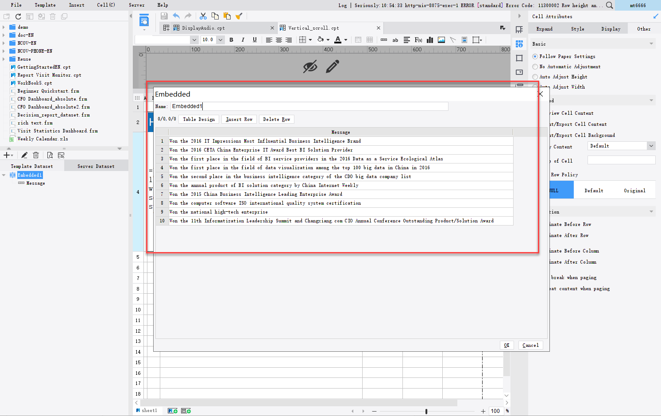This screenshot has height=416, width=661.
Task: Select the Follow Paper Settings radio button
Action: tap(535, 56)
